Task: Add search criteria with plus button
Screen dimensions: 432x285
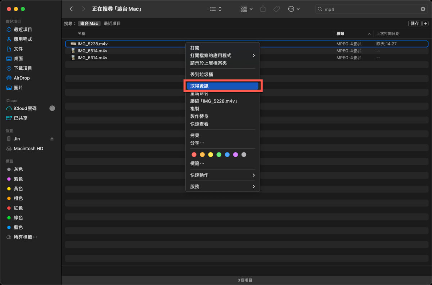Action: pyautogui.click(x=426, y=23)
